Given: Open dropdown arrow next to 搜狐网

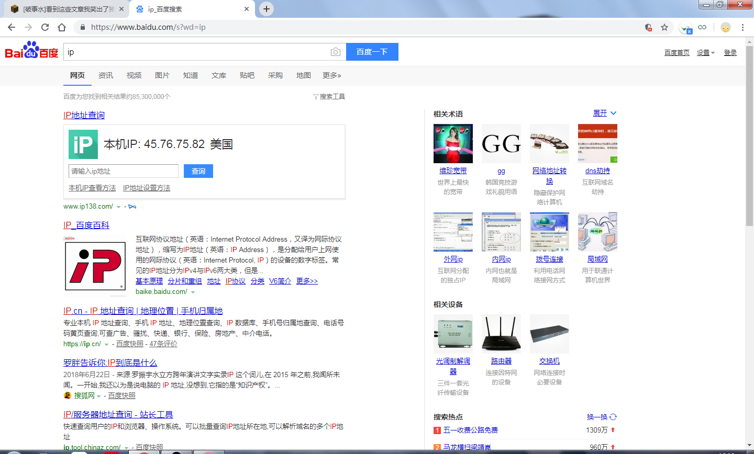Looking at the screenshot, I should click(x=98, y=396).
